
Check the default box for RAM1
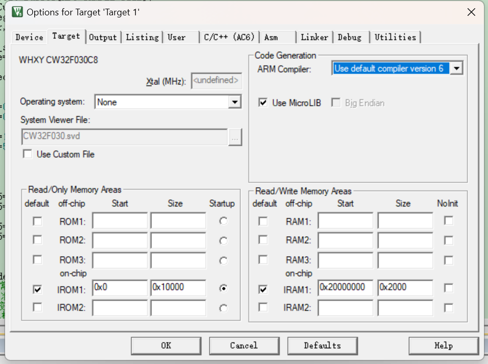pyautogui.click(x=263, y=221)
